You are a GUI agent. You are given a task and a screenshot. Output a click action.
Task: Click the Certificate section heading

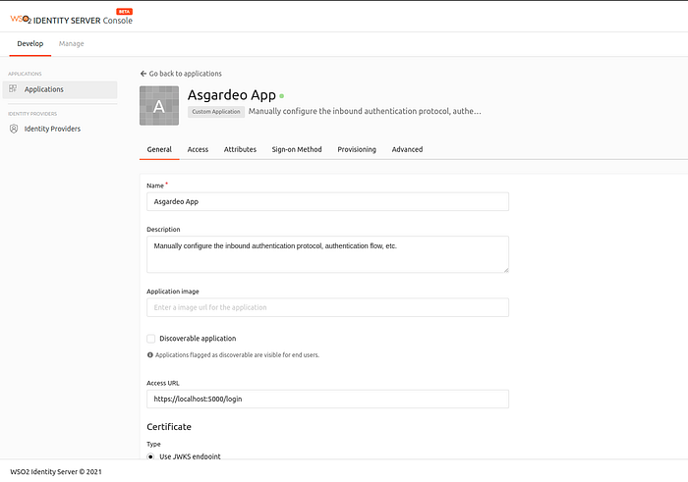tap(169, 427)
